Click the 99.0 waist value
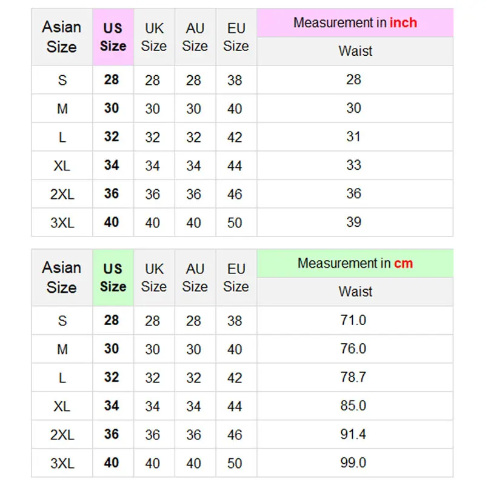The image size is (485, 485). 353,463
